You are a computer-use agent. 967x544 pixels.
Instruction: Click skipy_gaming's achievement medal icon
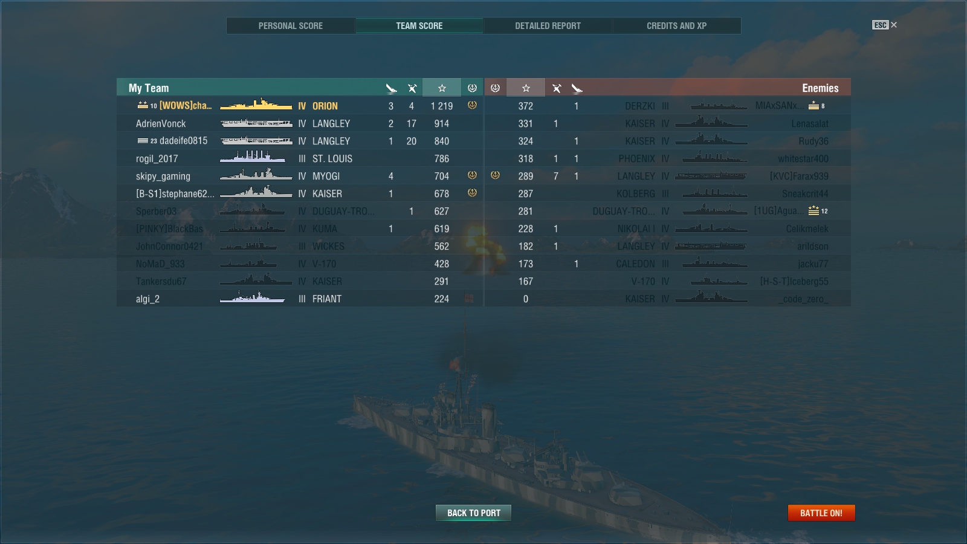coord(472,175)
